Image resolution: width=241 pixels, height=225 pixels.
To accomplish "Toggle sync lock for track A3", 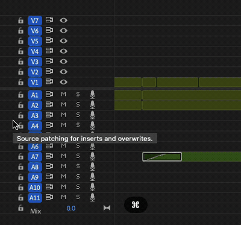I will pos(49,115).
